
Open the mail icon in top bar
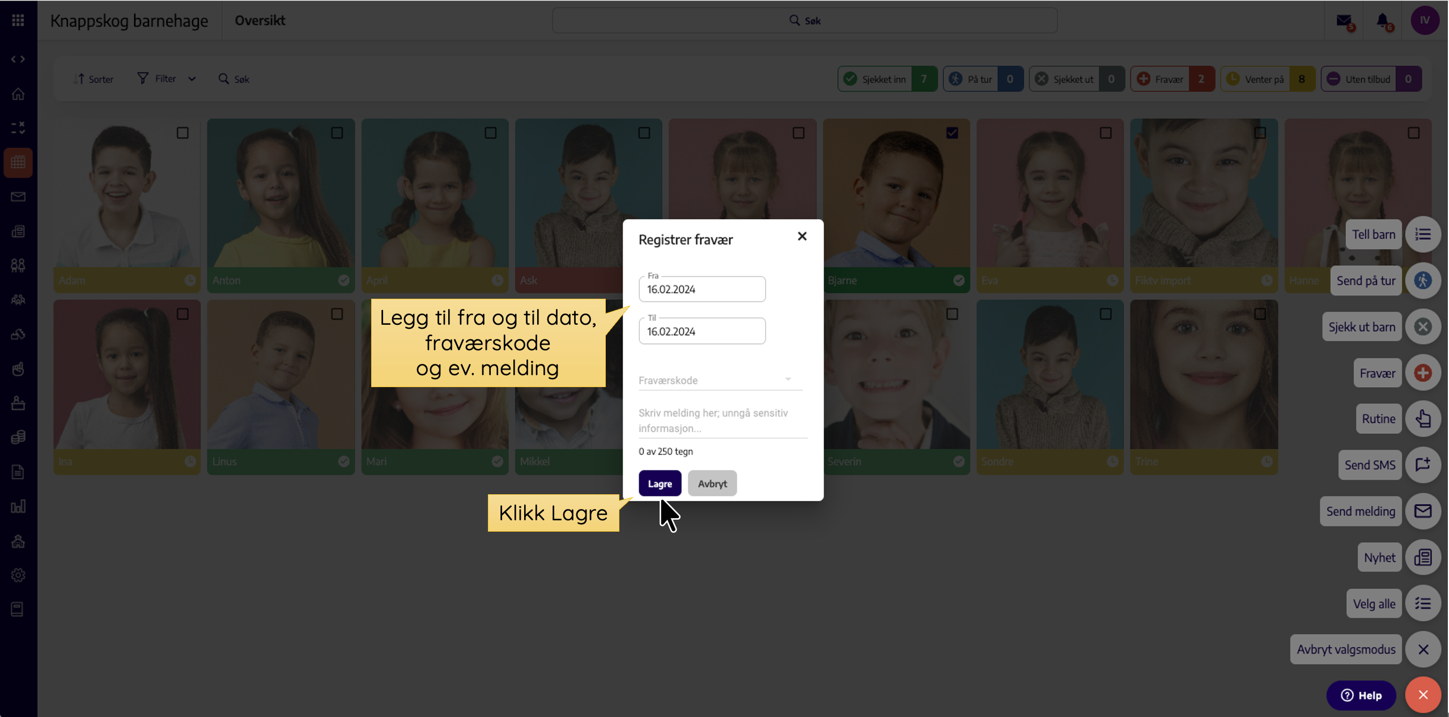pyautogui.click(x=1344, y=21)
